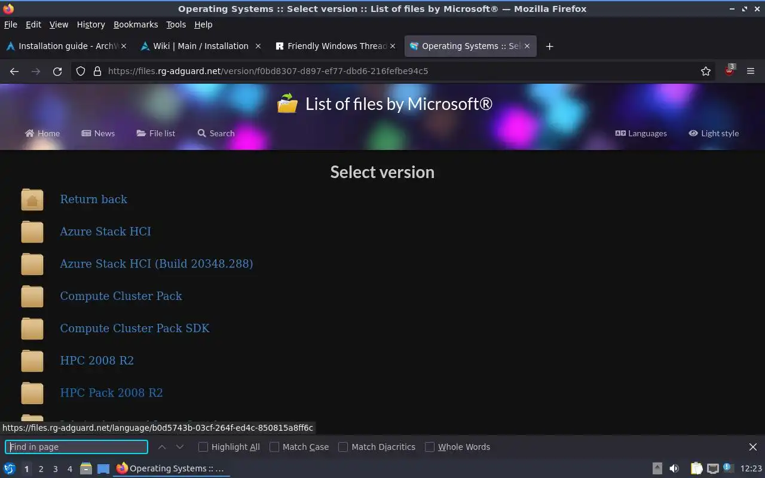Open the HPC 2008 R2 link
Screen dimensions: 765x478
click(97, 361)
